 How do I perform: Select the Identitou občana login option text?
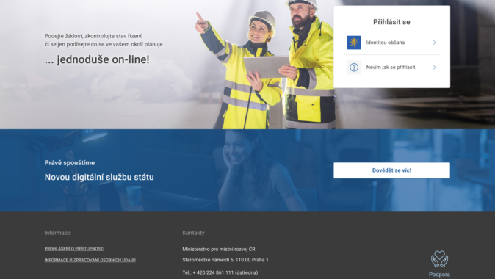(385, 43)
